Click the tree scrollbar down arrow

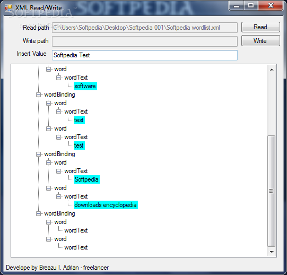(x=272, y=252)
